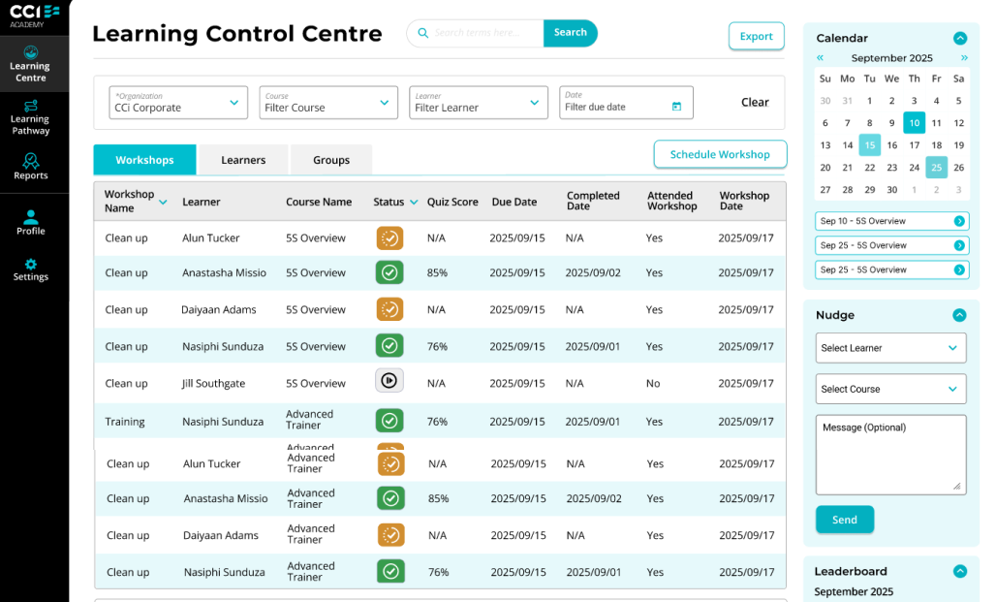Click the Schedule Workshop button

[720, 154]
